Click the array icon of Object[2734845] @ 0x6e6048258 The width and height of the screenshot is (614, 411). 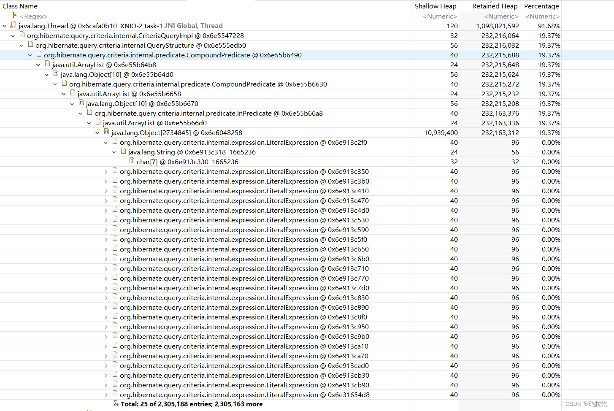click(x=106, y=132)
